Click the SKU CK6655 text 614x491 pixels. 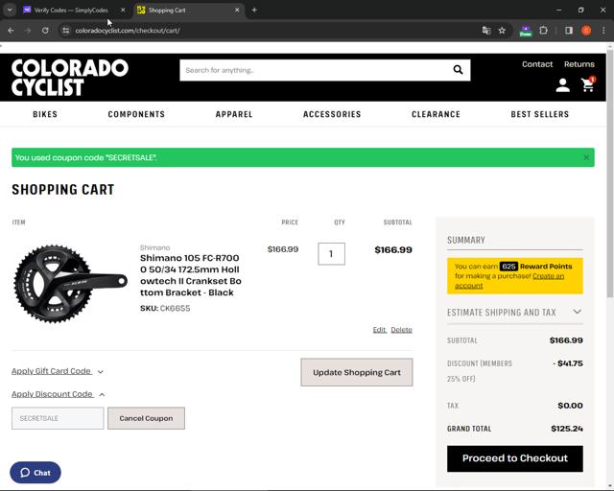pyautogui.click(x=165, y=308)
